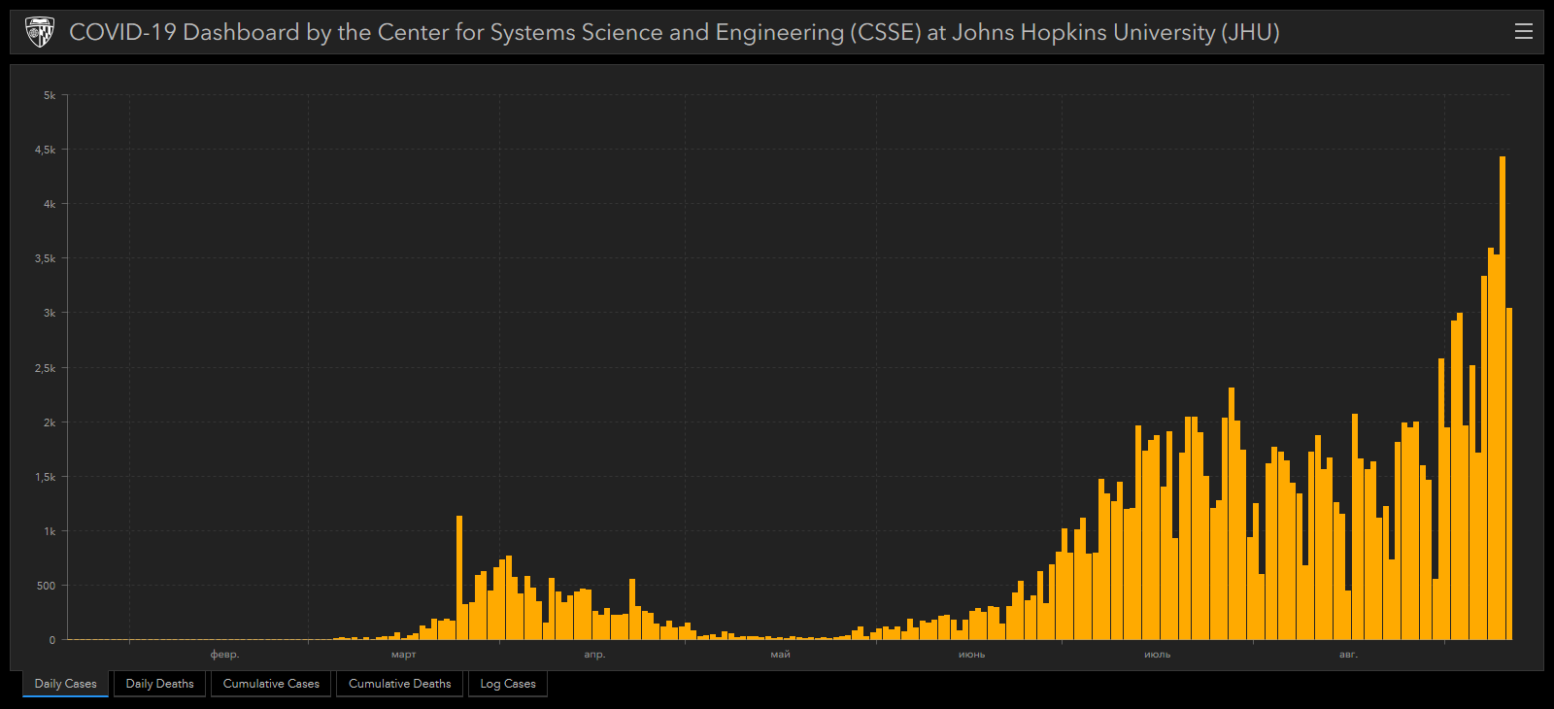Switch to the Daily Deaths tab
Screen dimensions: 1554x709
coord(159,684)
